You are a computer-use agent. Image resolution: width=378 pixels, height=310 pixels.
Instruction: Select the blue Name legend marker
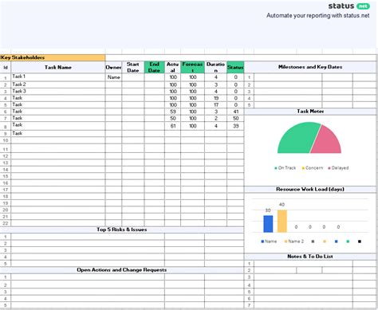click(262, 241)
